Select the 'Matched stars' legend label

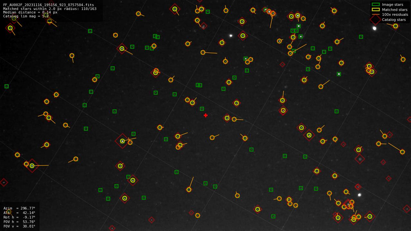(395, 10)
